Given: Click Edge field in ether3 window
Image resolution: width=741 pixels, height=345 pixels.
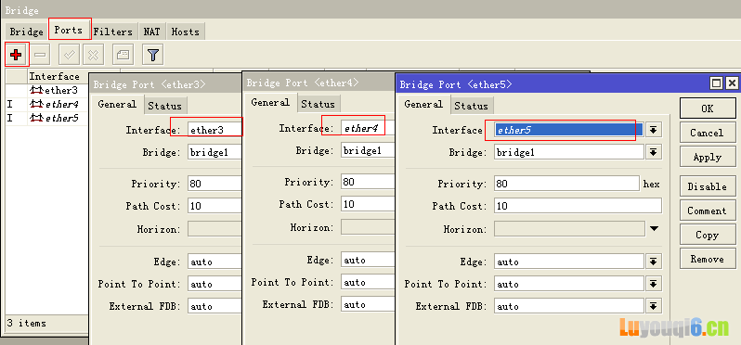Looking at the screenshot, I should pos(214,262).
